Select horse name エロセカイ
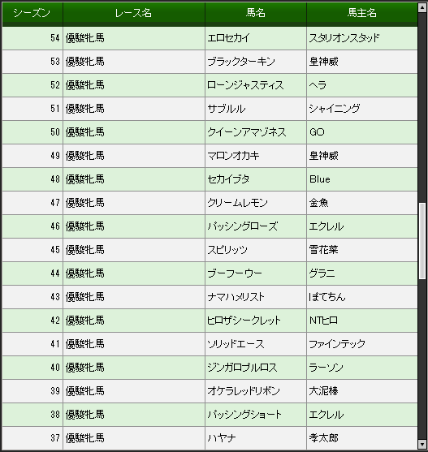Viewport: 428px width, 452px height. [228, 38]
